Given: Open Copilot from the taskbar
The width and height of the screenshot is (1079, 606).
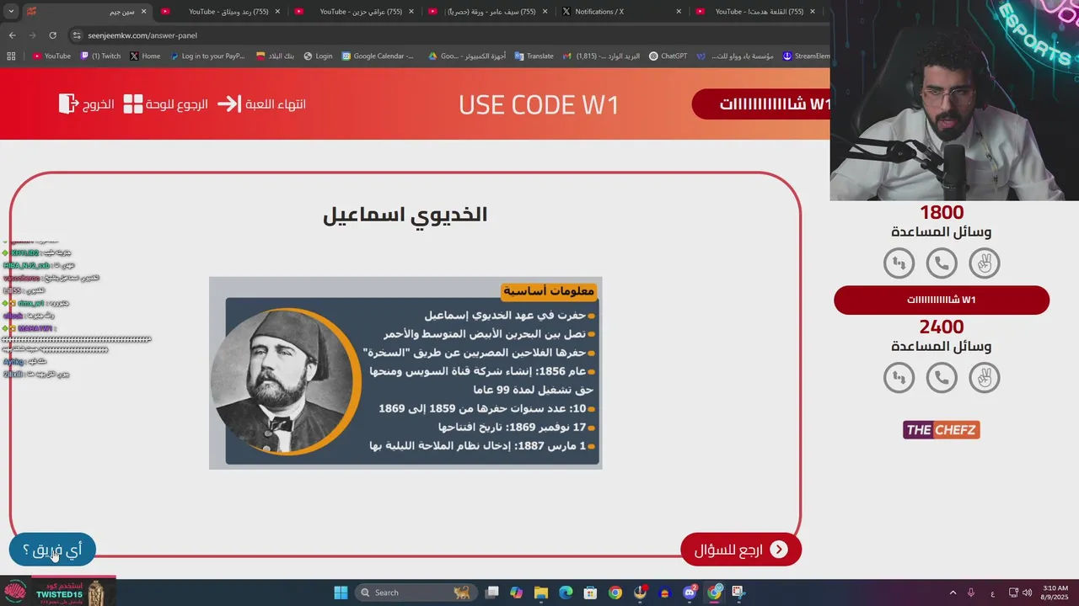Looking at the screenshot, I should click(517, 593).
